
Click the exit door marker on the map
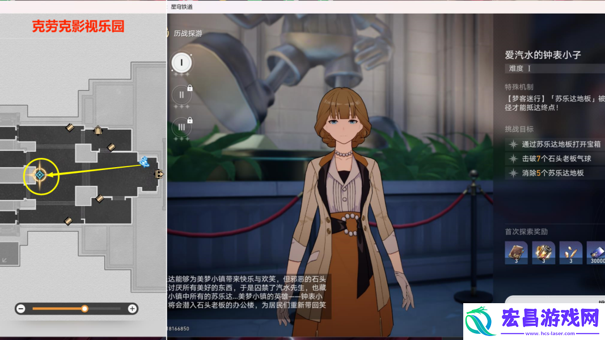pyautogui.click(x=159, y=174)
